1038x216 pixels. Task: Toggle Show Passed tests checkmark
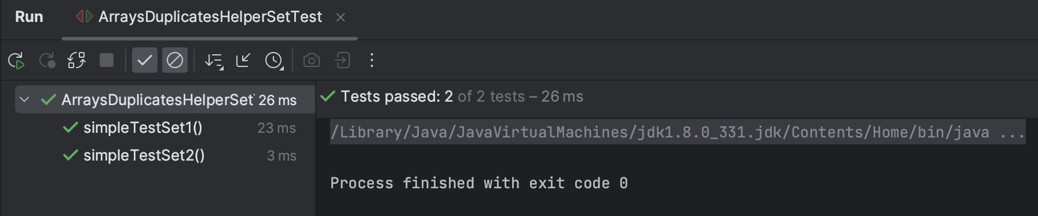[145, 60]
